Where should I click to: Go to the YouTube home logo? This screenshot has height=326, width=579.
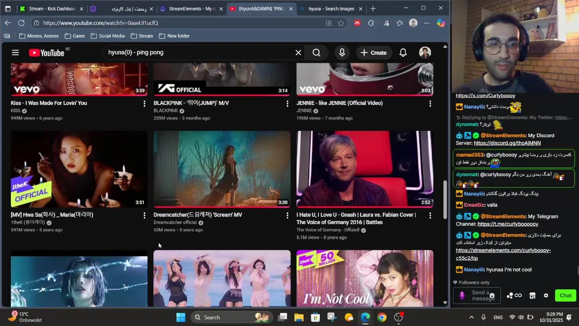(x=47, y=53)
